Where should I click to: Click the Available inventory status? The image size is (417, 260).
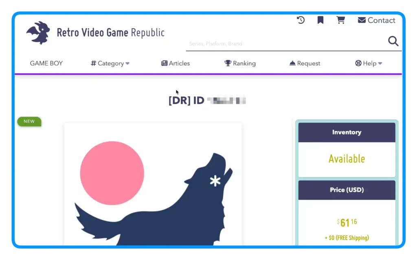coord(347,159)
